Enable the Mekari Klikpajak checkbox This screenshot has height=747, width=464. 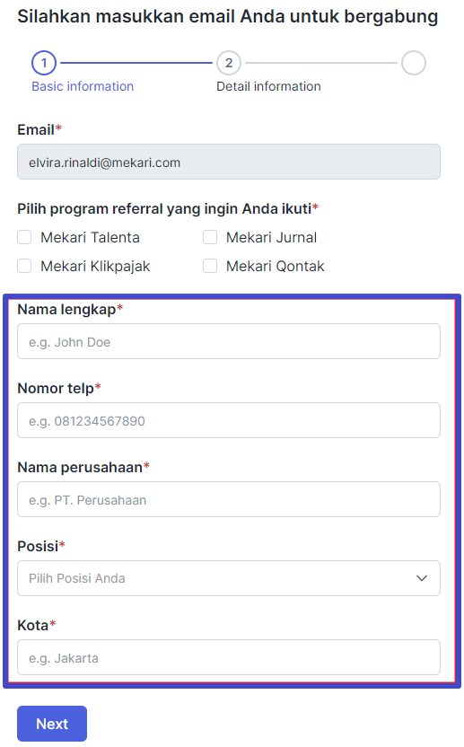coord(24,266)
